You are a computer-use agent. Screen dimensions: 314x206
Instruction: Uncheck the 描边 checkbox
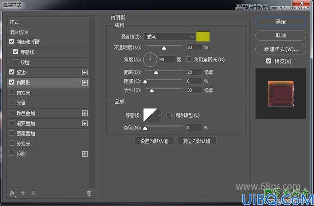coord(12,72)
